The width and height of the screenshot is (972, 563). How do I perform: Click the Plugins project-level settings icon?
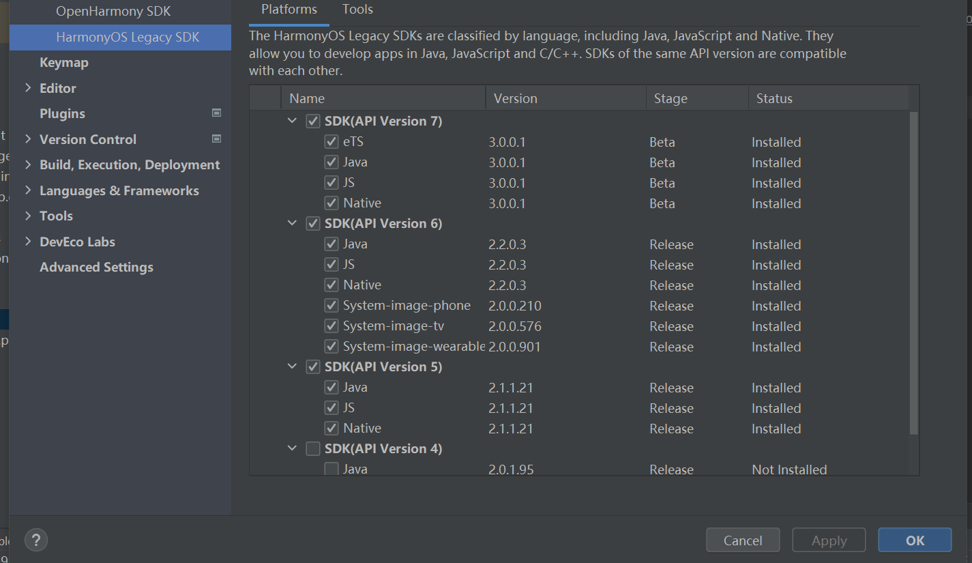click(x=216, y=113)
